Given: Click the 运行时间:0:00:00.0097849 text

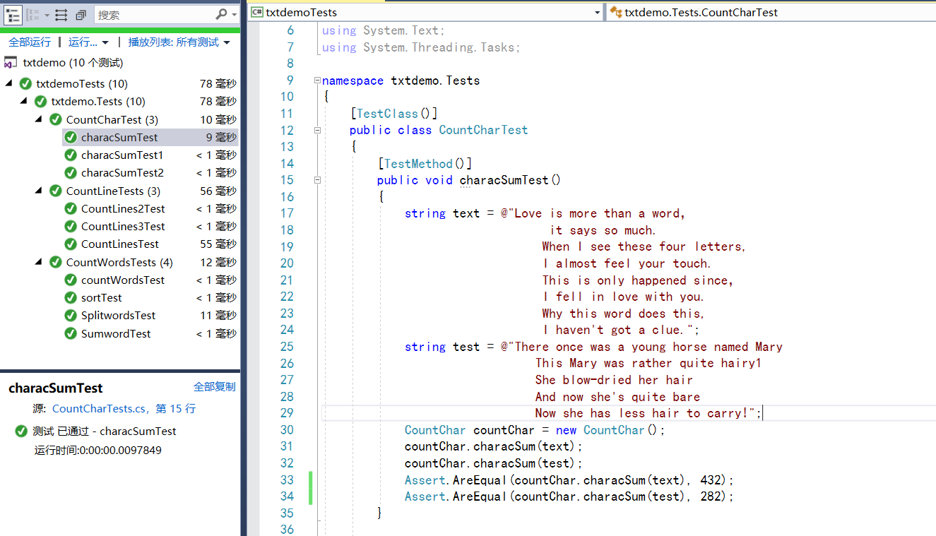Looking at the screenshot, I should (97, 450).
